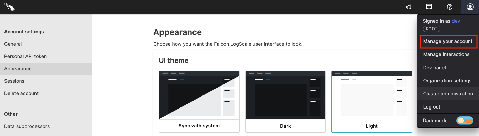
Task: Open Cluster administration menu entry
Action: pyautogui.click(x=448, y=94)
